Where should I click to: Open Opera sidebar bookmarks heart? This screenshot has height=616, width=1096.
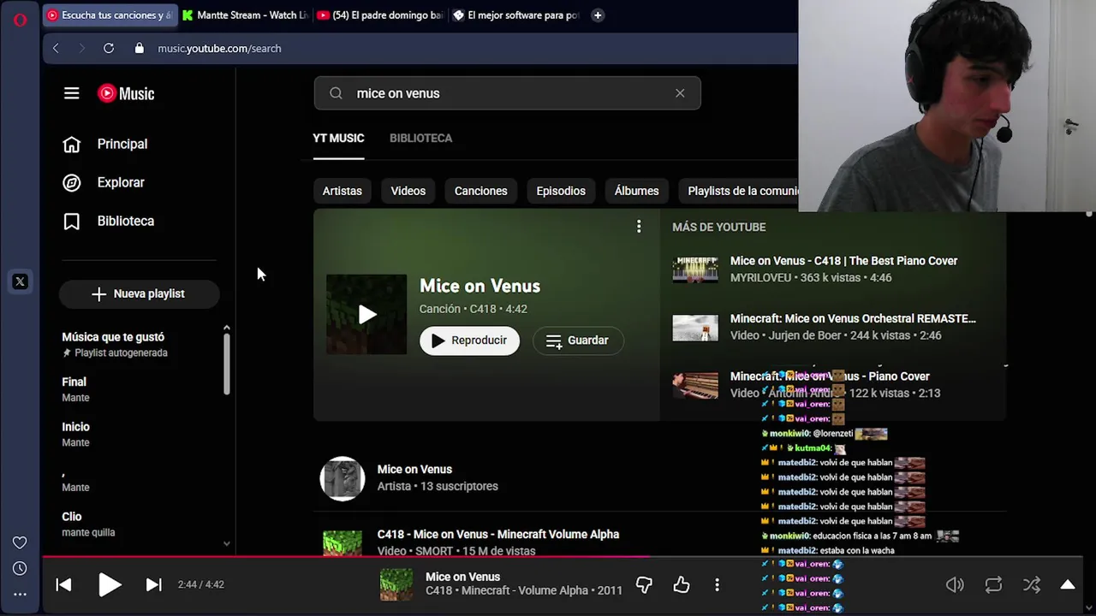20,542
